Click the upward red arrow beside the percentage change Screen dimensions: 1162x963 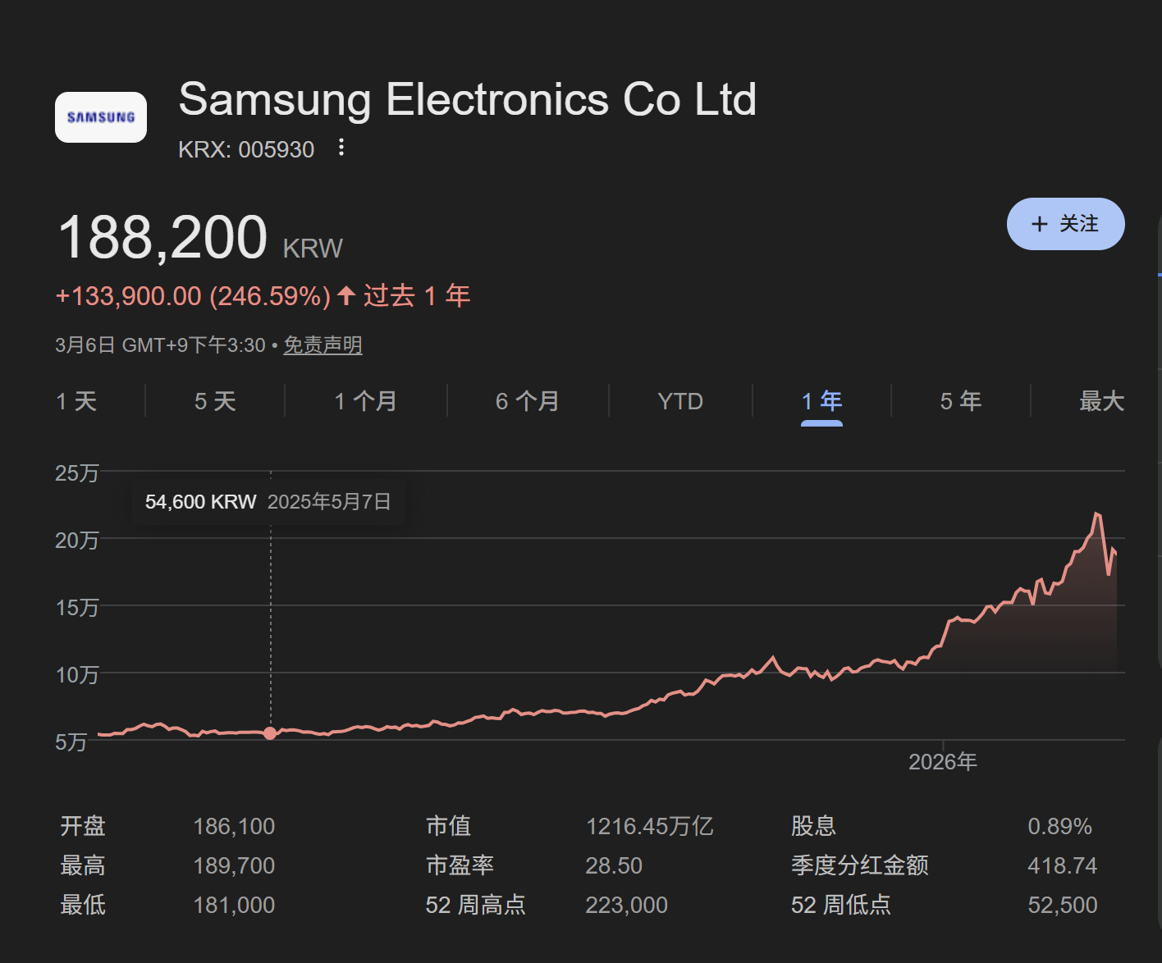point(344,295)
